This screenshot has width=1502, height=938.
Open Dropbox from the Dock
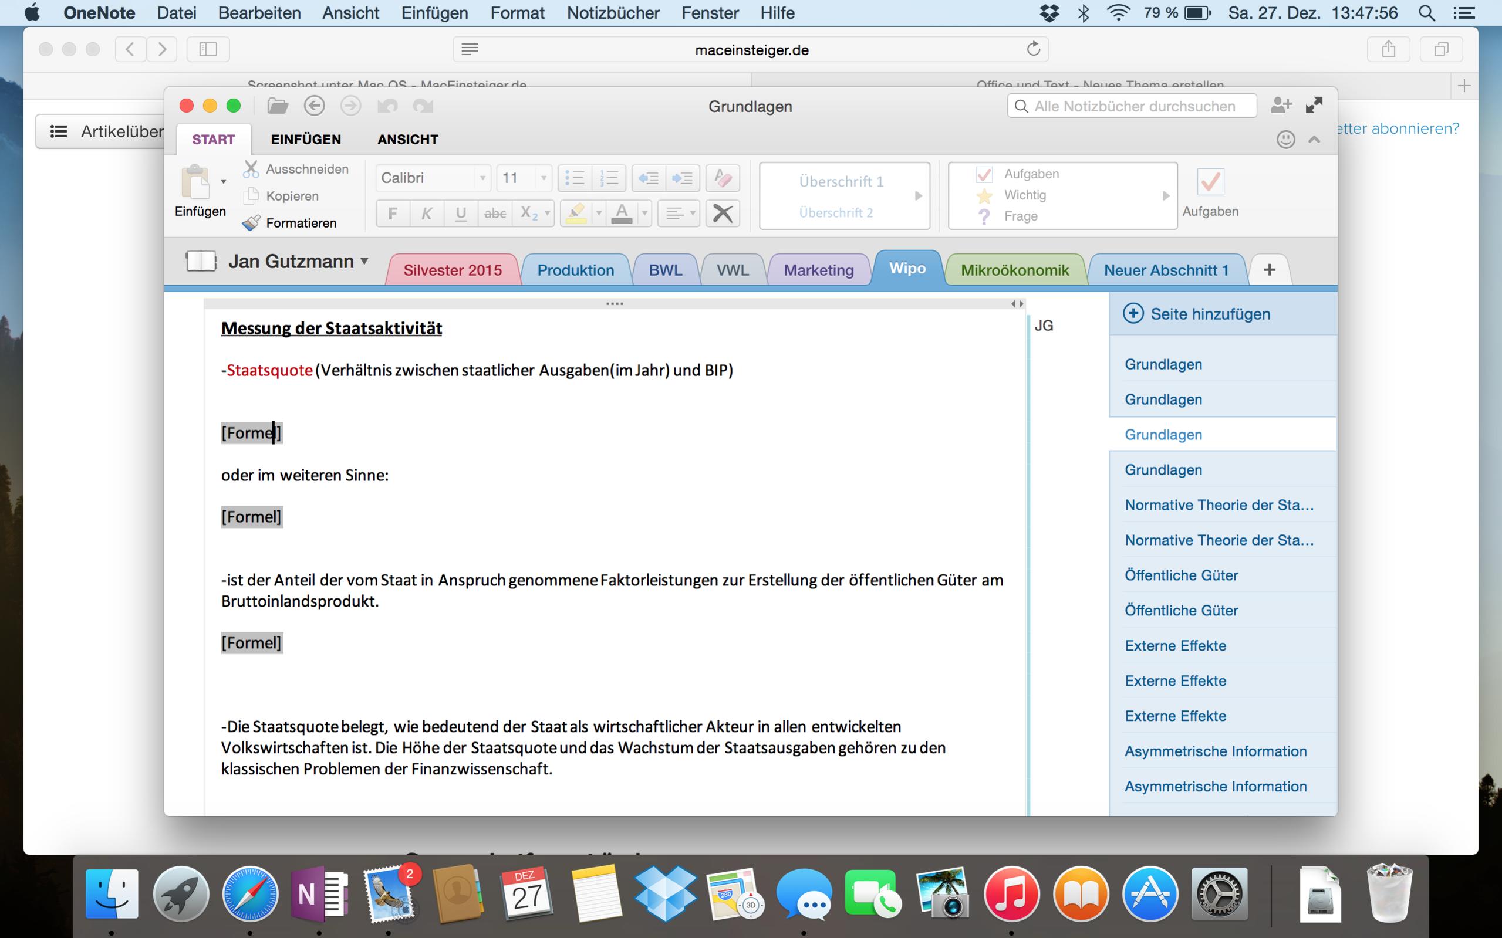tap(666, 895)
